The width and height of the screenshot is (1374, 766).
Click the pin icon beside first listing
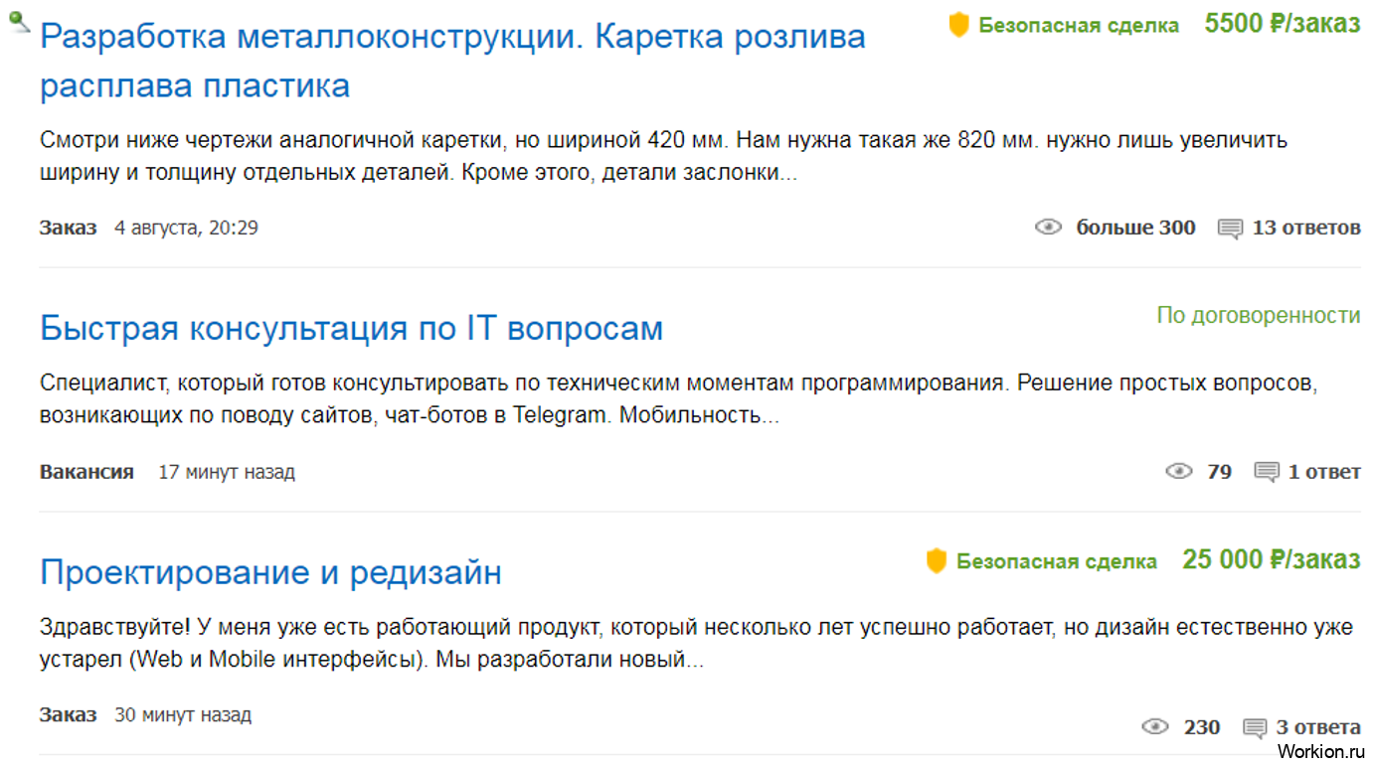tap(19, 21)
